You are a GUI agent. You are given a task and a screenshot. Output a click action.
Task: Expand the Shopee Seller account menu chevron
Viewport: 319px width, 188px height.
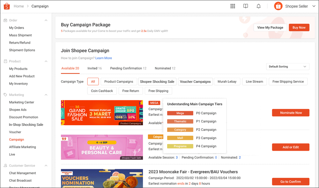tap(314, 6)
